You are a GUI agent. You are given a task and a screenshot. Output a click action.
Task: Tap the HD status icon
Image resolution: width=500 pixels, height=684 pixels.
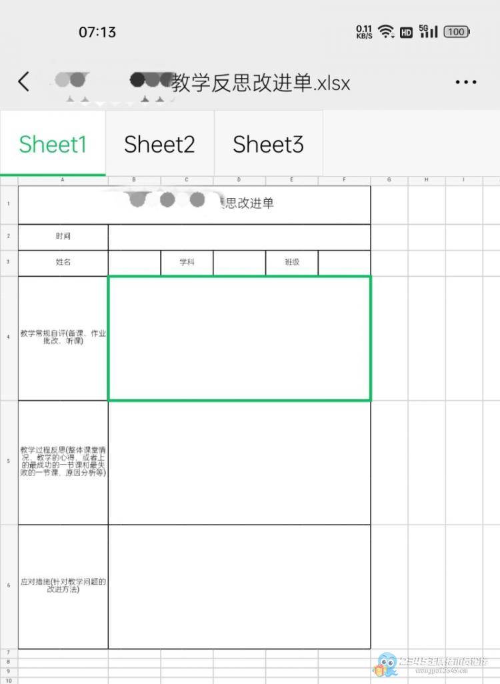click(x=406, y=32)
